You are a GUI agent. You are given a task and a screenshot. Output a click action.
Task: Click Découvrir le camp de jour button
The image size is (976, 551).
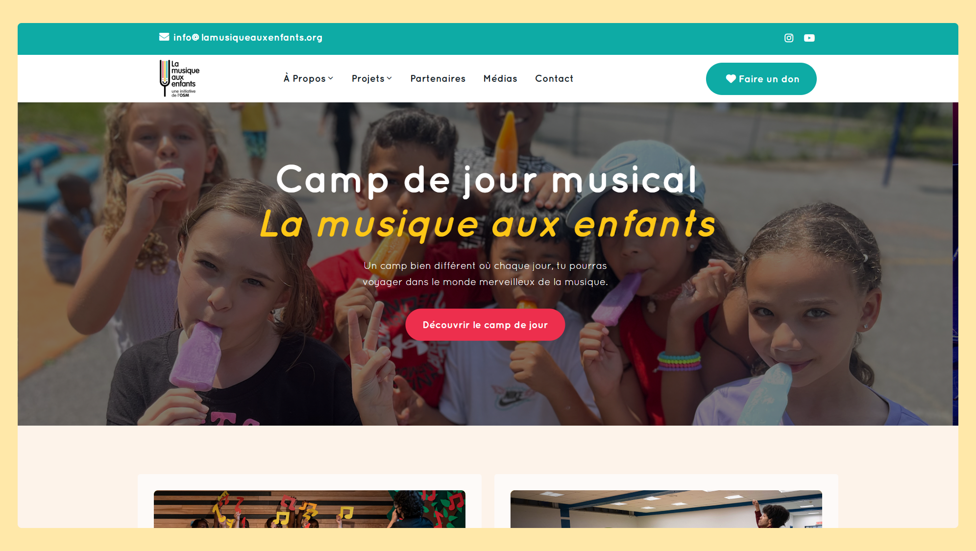tap(485, 325)
